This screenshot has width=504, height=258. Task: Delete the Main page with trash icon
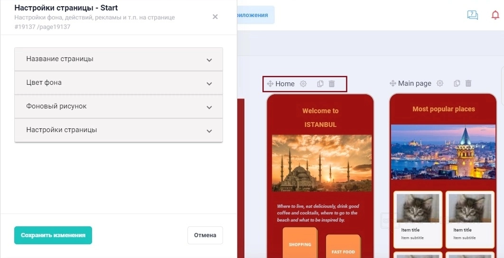tap(468, 83)
